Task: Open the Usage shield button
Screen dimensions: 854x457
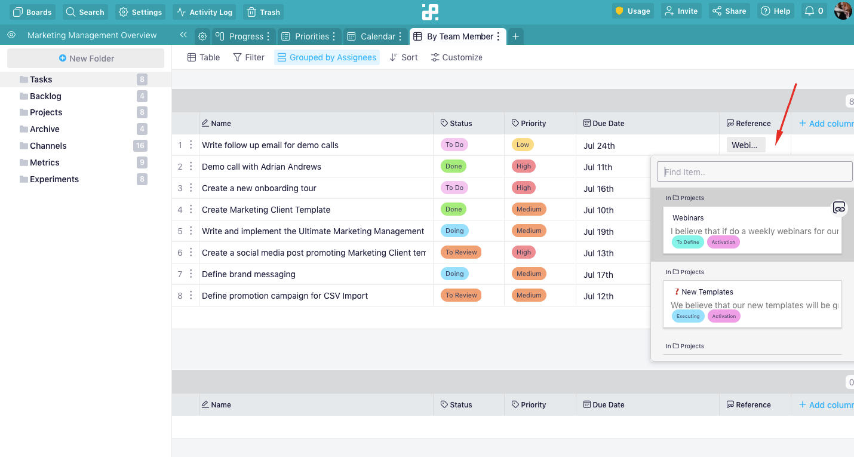Action: click(633, 11)
